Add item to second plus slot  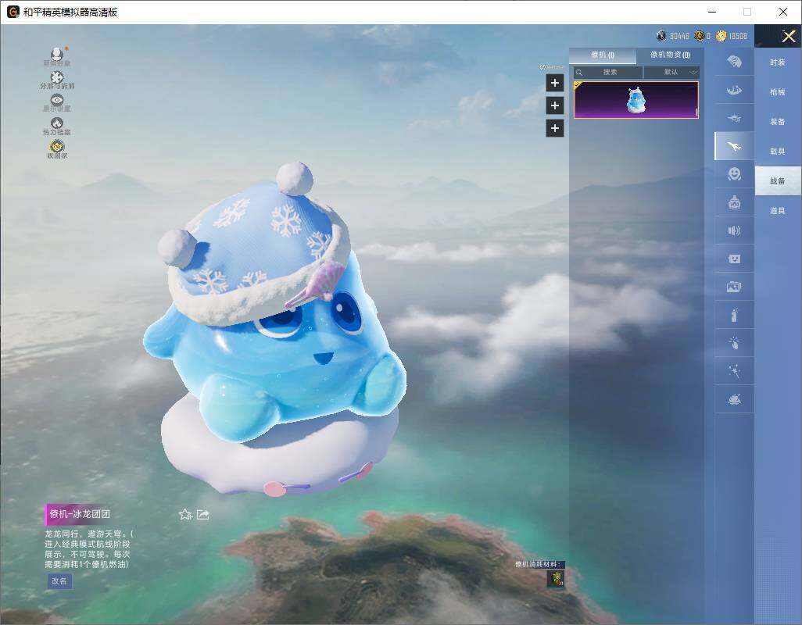click(555, 105)
